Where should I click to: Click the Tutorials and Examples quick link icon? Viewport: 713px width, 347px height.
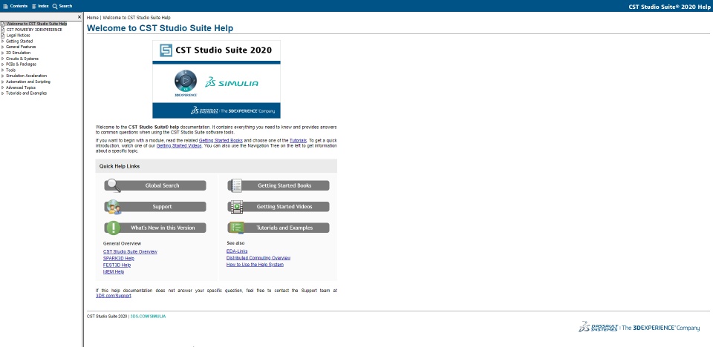(236, 228)
